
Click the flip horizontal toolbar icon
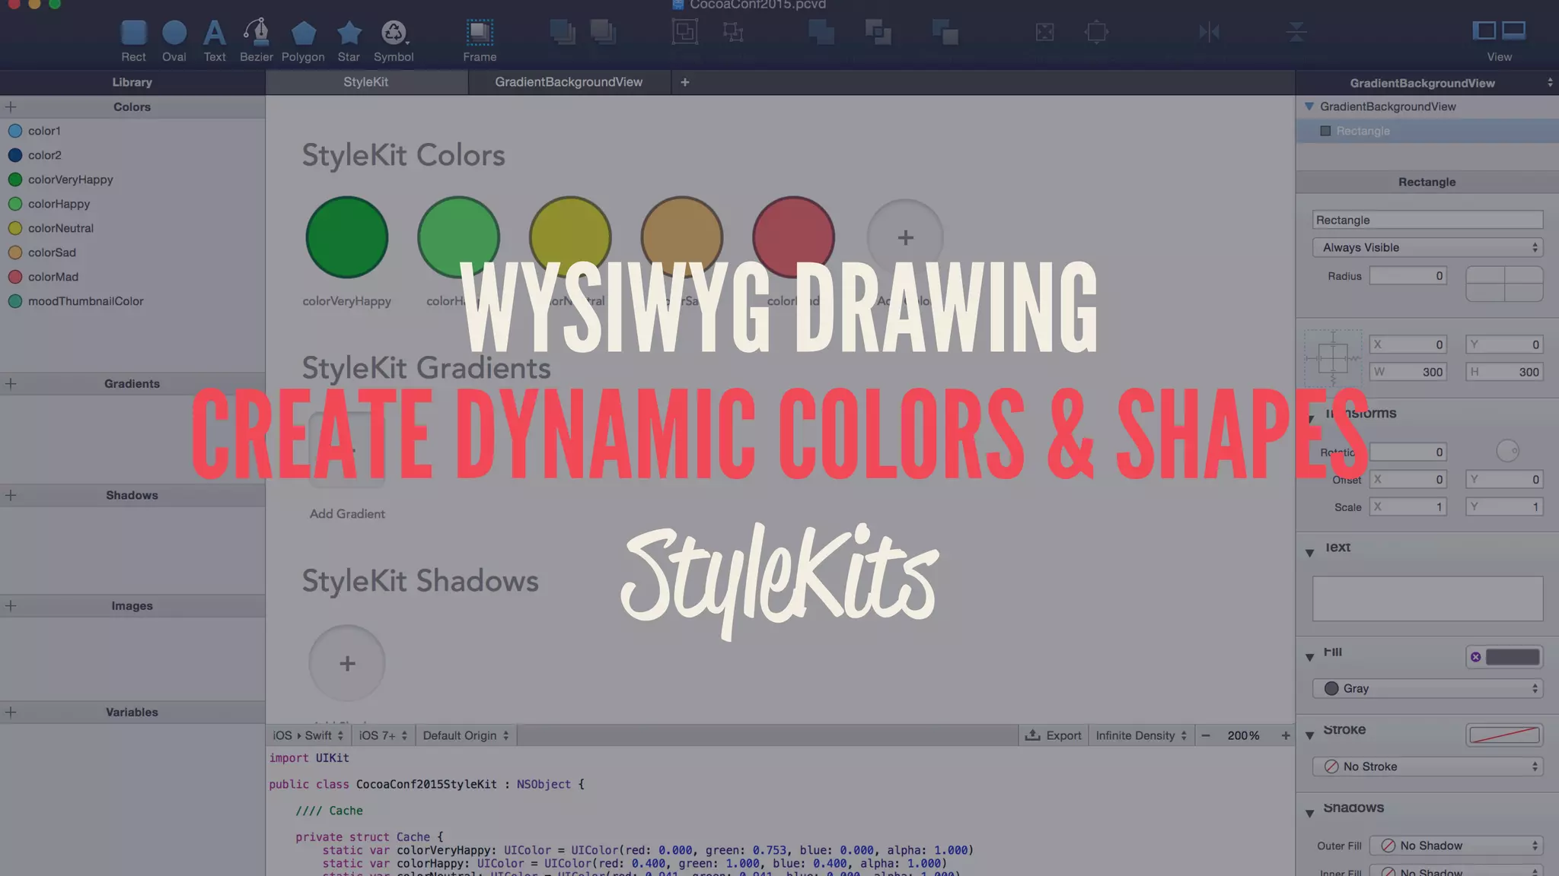[1209, 32]
